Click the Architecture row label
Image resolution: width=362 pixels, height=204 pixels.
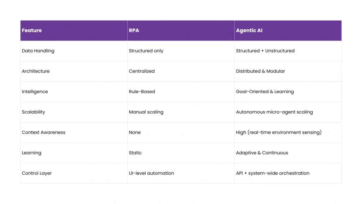36,71
